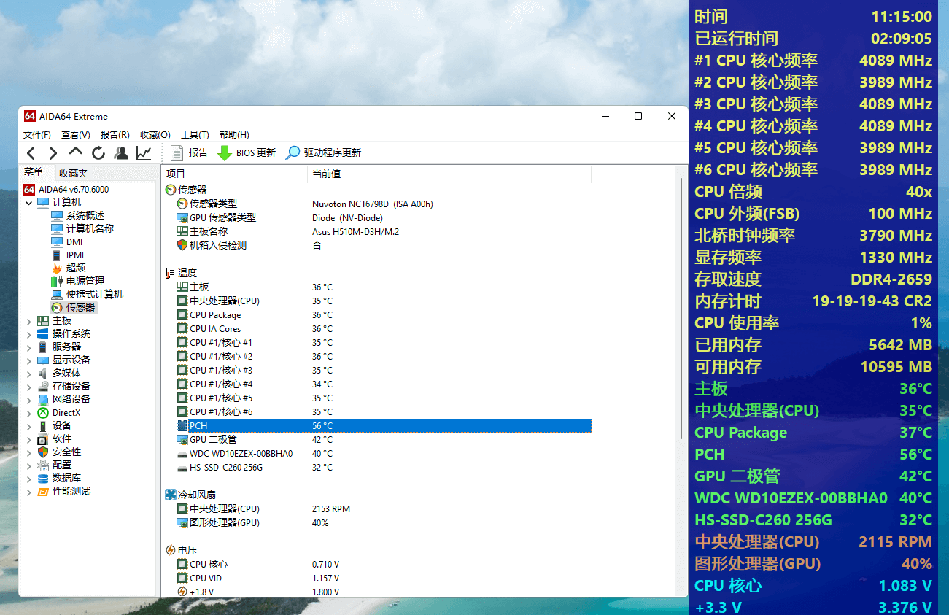
Task: Switch to the 收藏夹 tab
Action: pos(73,173)
